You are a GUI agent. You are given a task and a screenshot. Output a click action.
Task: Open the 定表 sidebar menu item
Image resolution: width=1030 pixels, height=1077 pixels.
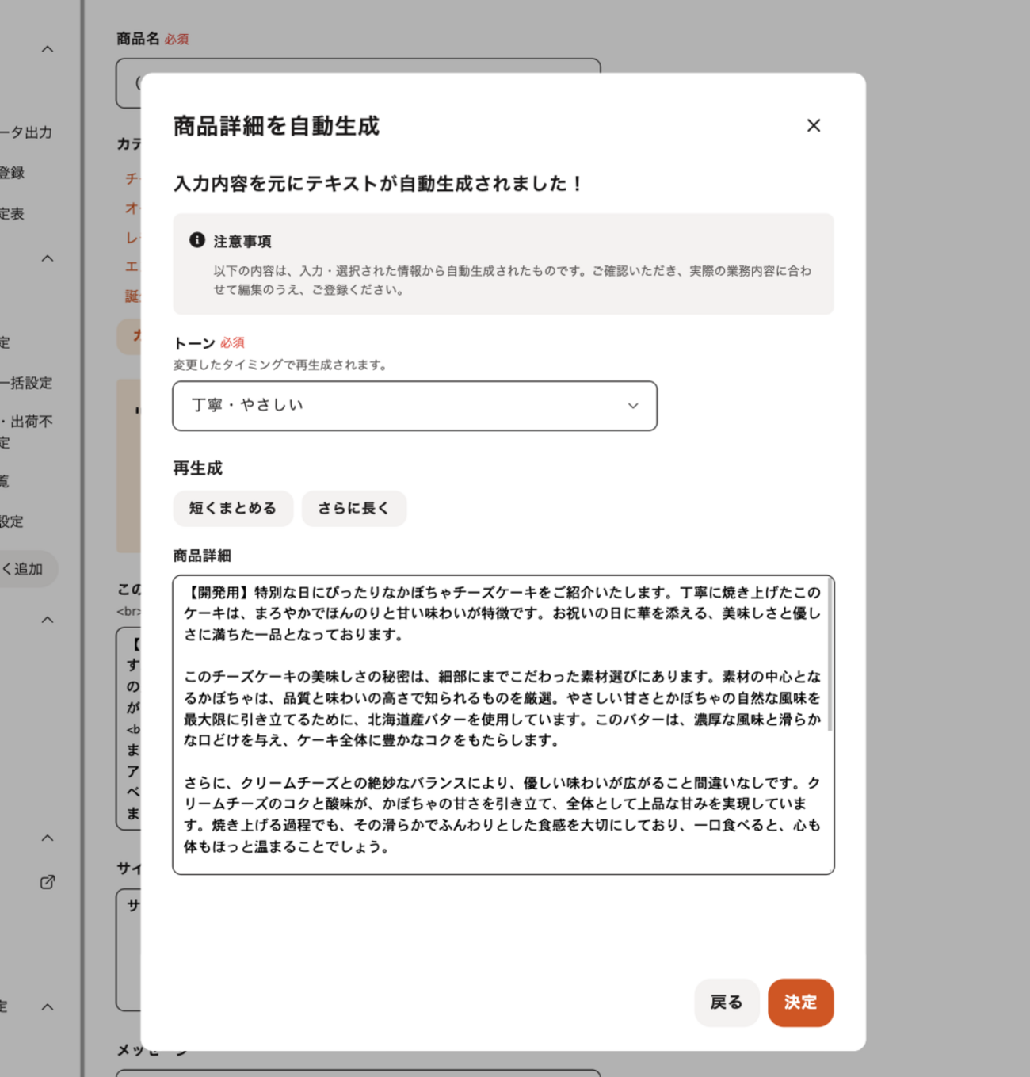tap(13, 213)
